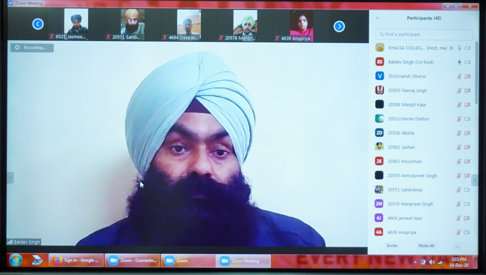
Task: Select participant 20511Simran Dhillon name
Action: [x=409, y=119]
